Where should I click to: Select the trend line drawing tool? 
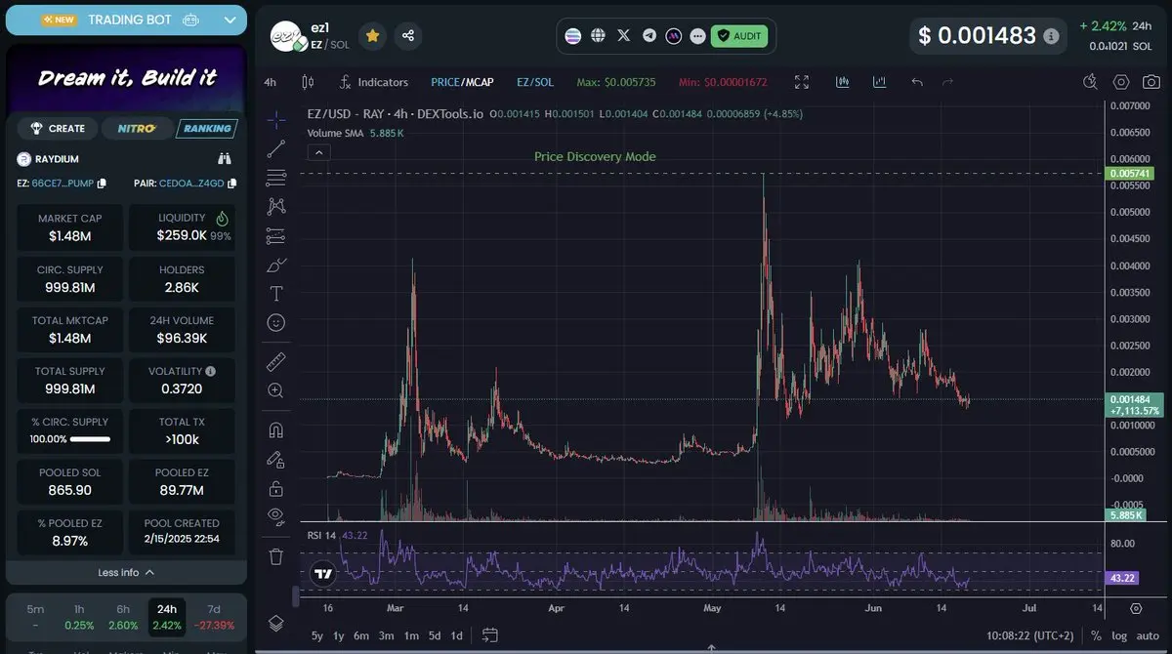click(275, 148)
